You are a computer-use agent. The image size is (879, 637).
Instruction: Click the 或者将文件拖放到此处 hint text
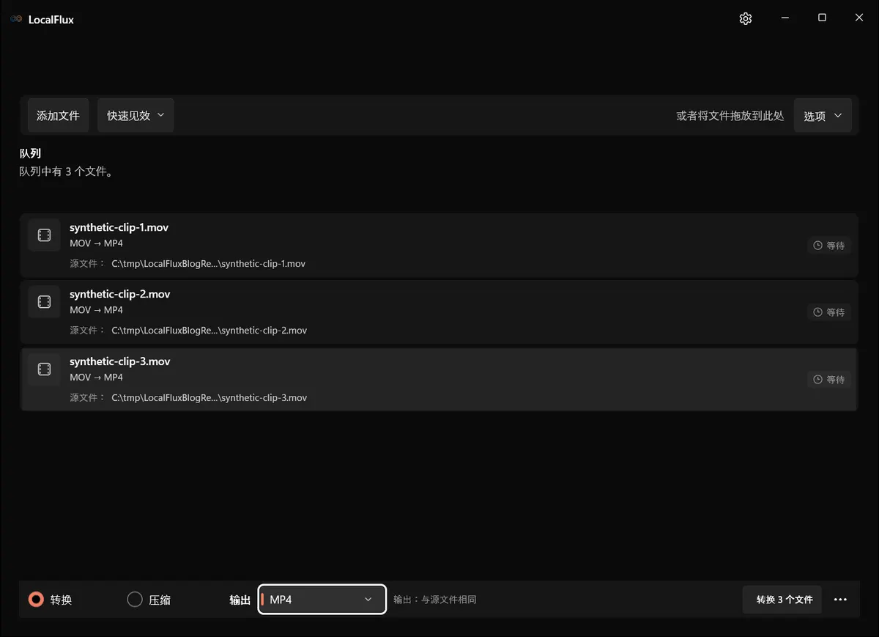point(730,116)
